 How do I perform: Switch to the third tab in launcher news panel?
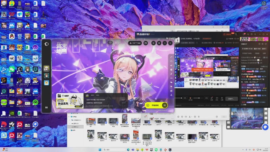click(x=98, y=95)
